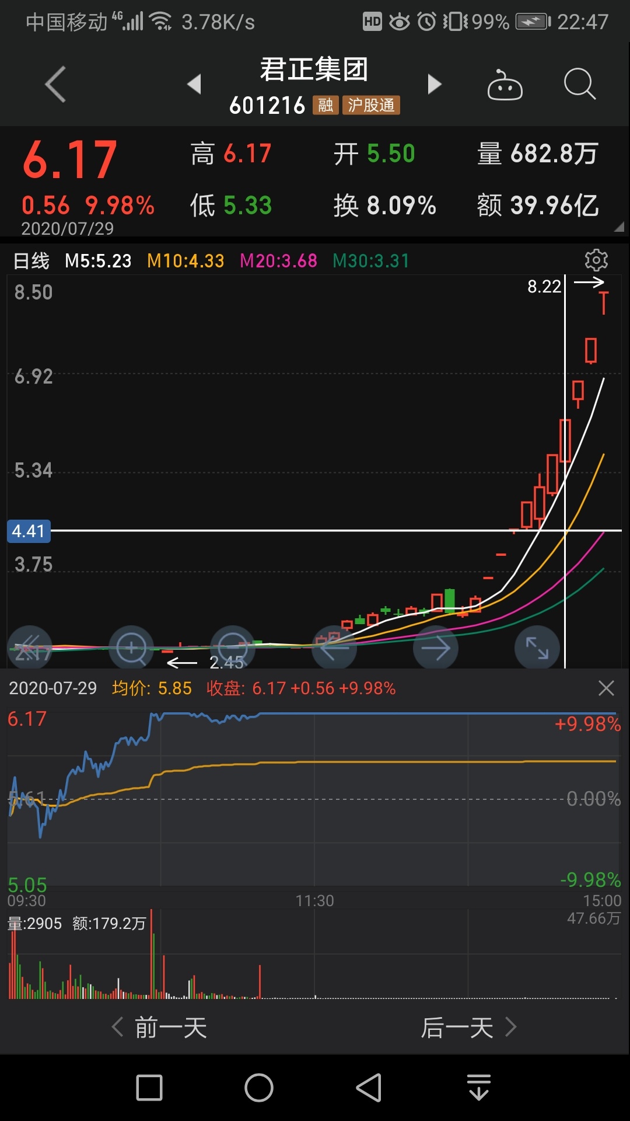This screenshot has width=630, height=1121.
Task: Tap the average price 均价: 5.85
Action: pyautogui.click(x=152, y=688)
